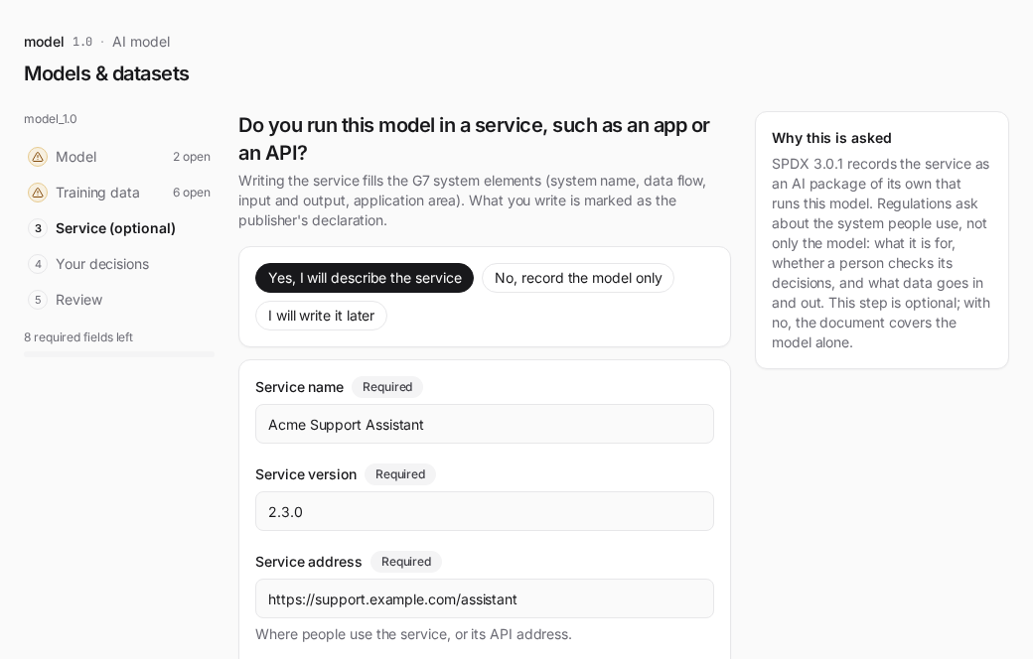1033x659 pixels.
Task: Click the '6 open' count for Training data
Action: click(x=192, y=193)
